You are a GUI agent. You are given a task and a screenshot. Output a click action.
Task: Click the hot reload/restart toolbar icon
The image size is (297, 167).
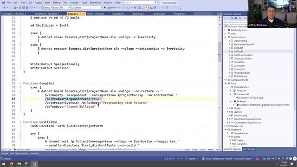129,7
